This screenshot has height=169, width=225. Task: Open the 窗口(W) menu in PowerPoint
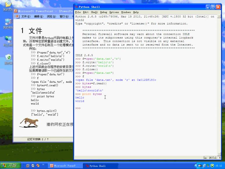(x=64, y=17)
